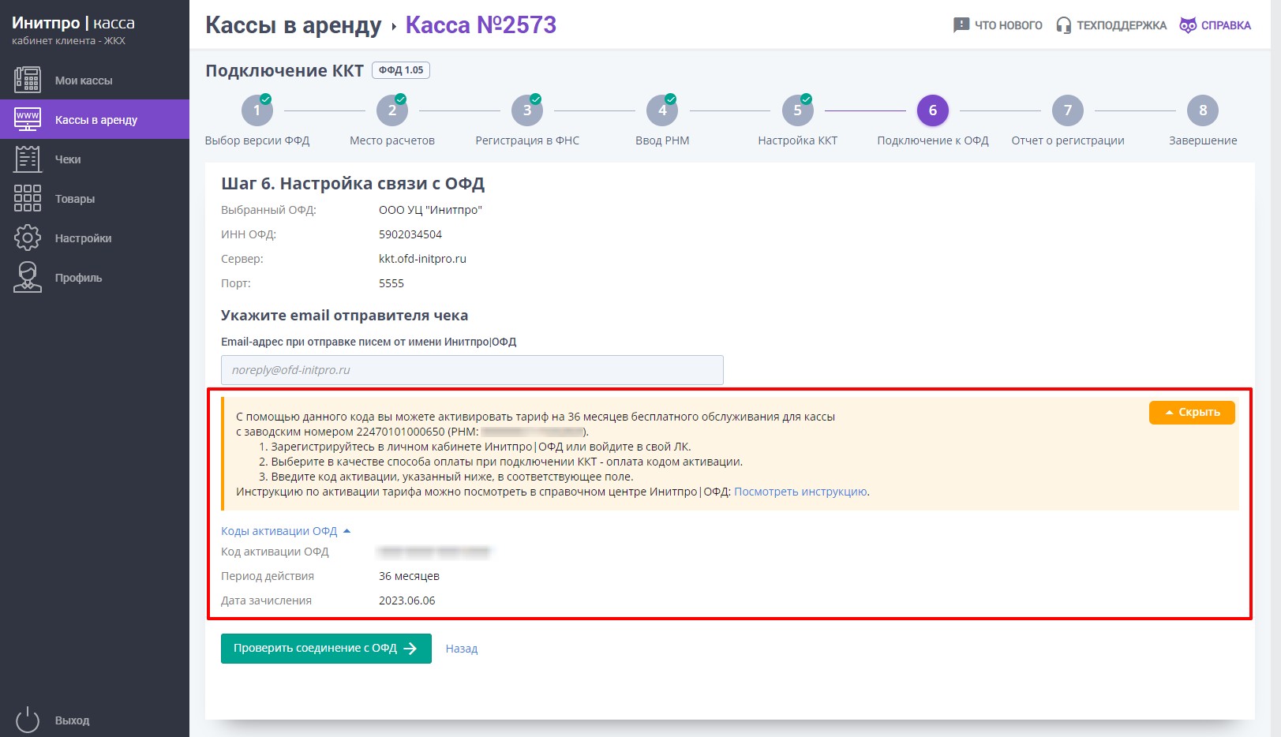This screenshot has width=1281, height=737.
Task: Select step 8 Завершение circle
Action: click(1203, 110)
